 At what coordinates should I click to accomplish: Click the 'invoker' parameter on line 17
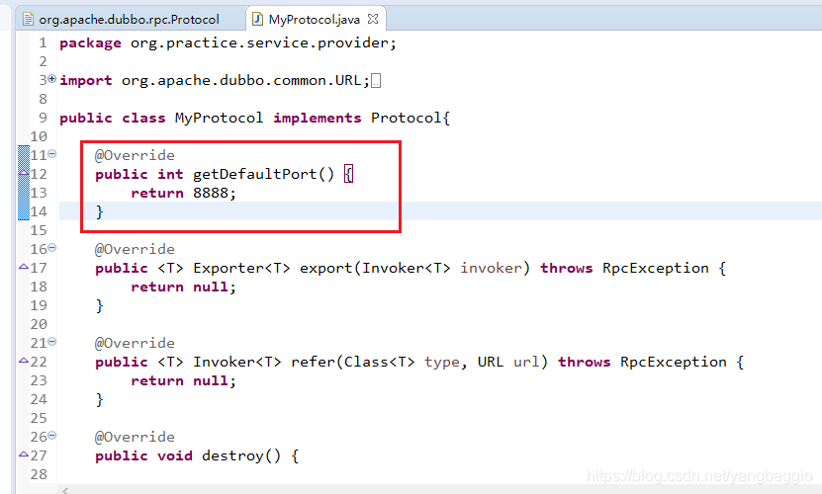[492, 268]
